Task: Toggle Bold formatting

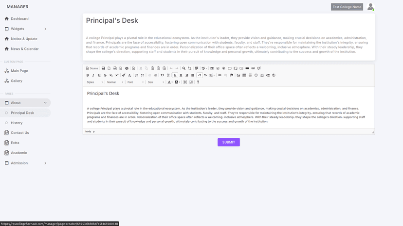Action: (x=88, y=75)
